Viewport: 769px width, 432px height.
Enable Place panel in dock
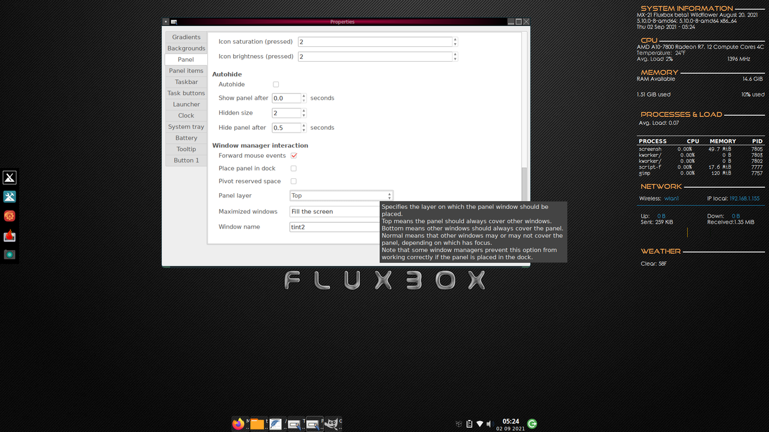click(294, 169)
